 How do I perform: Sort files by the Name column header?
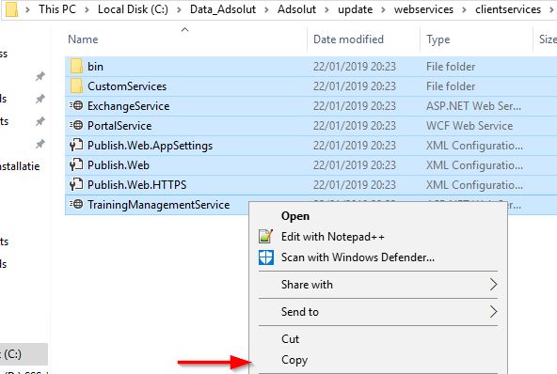coord(83,39)
